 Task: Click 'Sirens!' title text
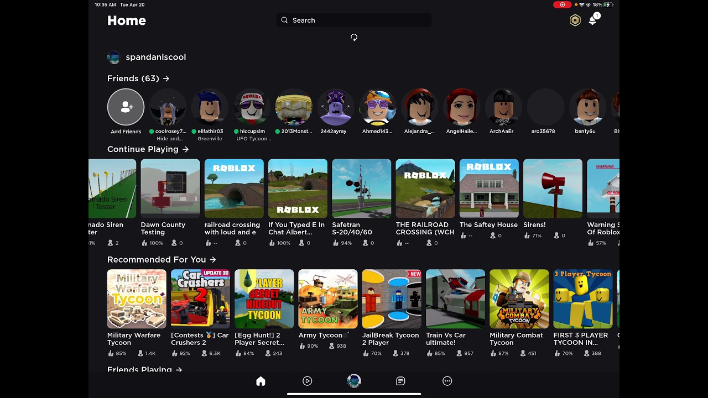click(534, 225)
